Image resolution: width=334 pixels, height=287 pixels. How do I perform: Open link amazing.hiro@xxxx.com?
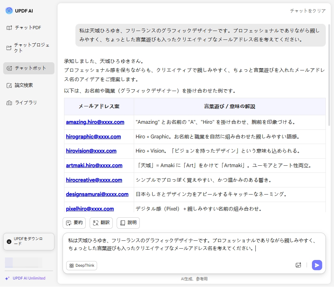coord(95,122)
